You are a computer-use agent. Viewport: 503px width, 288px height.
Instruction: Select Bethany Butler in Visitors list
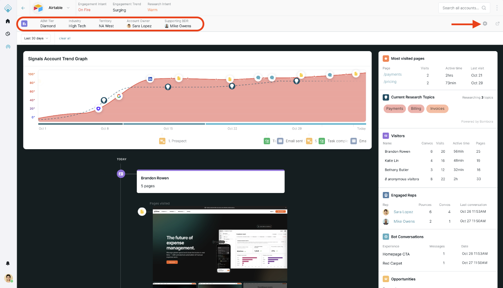click(397, 170)
